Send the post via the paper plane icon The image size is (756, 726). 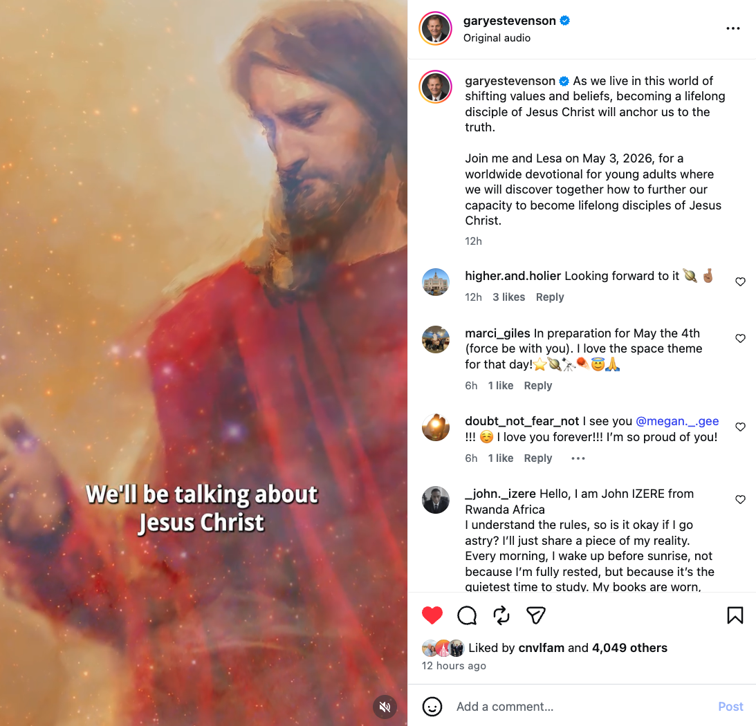[535, 615]
